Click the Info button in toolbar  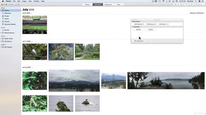(176, 4)
